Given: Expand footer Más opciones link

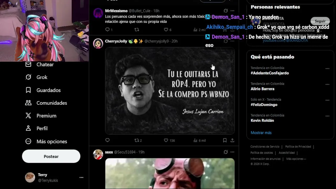Looking at the screenshot, I should click(x=296, y=159).
